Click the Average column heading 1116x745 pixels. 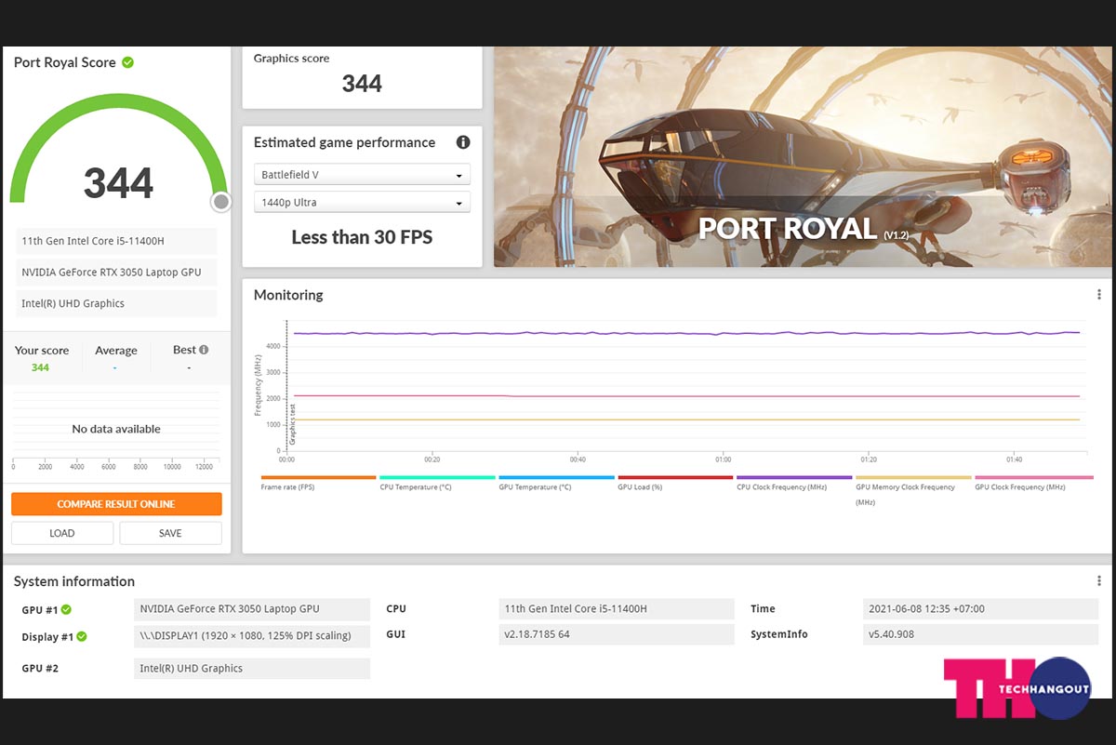(x=116, y=351)
